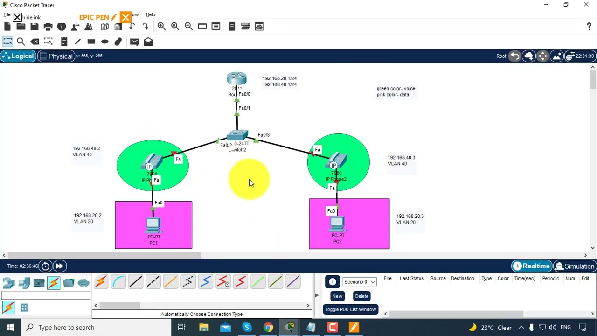Click Toggle PDU List Window button

point(350,309)
